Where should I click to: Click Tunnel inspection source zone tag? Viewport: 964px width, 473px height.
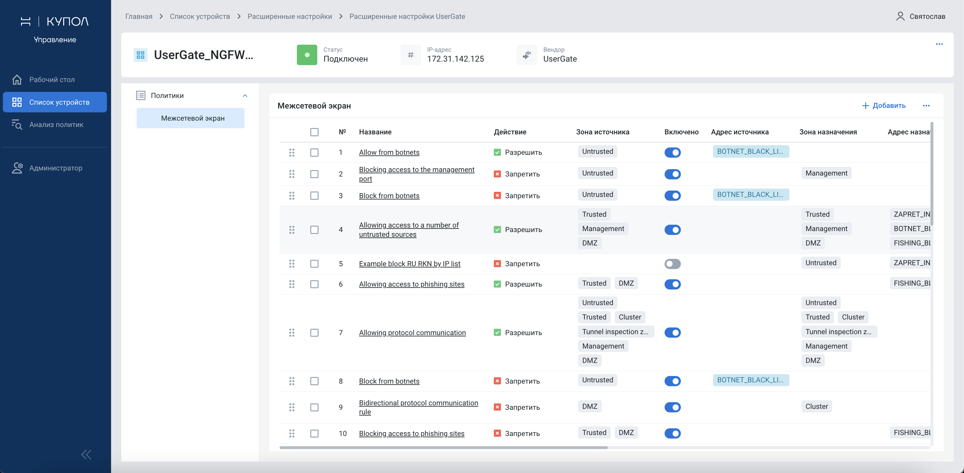click(616, 332)
